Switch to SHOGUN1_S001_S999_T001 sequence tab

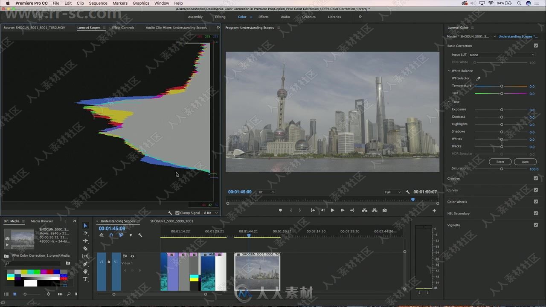click(x=171, y=221)
